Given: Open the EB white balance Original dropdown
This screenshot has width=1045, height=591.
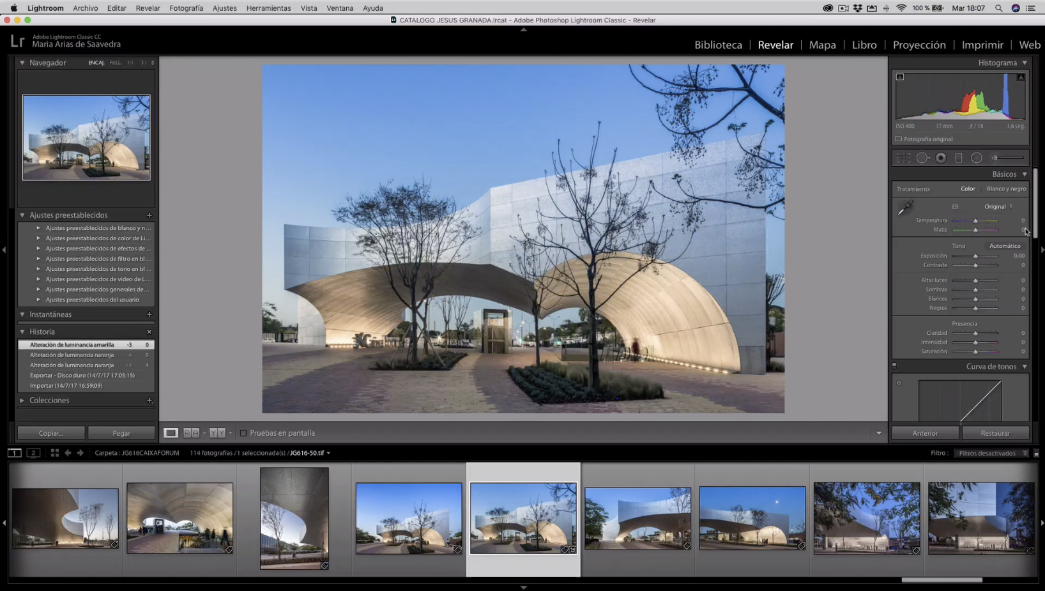Looking at the screenshot, I should click(x=998, y=206).
